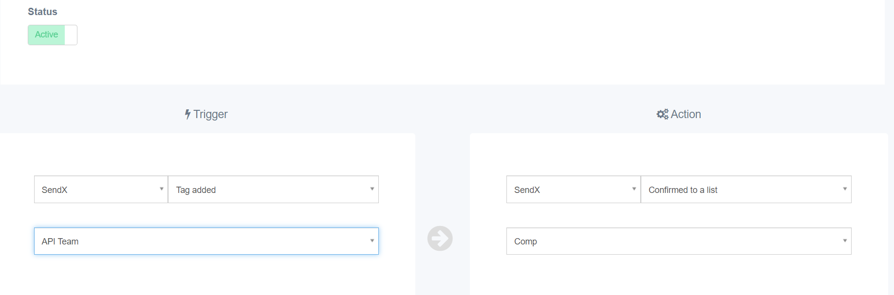
Task: Click the arrow caret on the Tag added dropdown
Action: coord(372,189)
